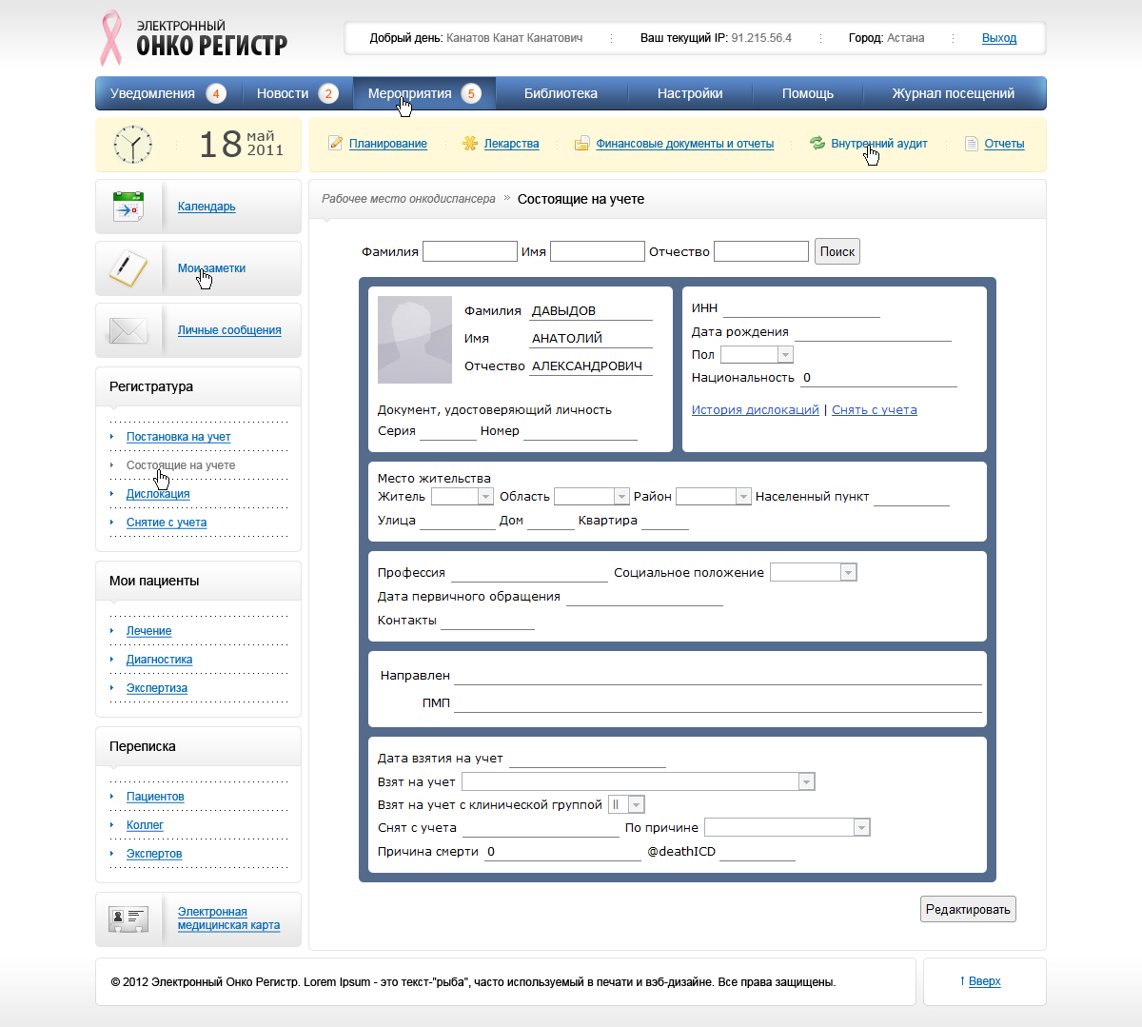Open Постановка на учет in Регистратура
Viewport: 1142px width, 1027px height.
tap(179, 437)
